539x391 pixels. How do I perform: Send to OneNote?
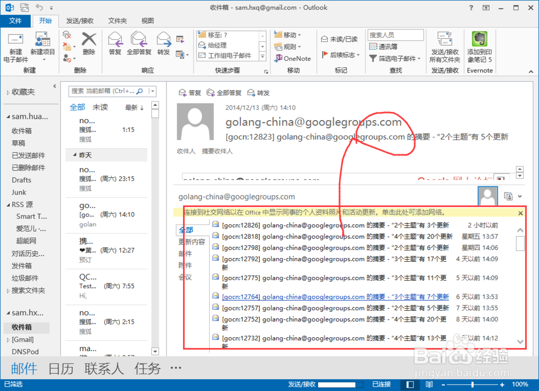click(x=293, y=58)
